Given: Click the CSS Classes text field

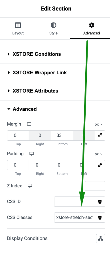Looking at the screenshot, I should [75, 218].
